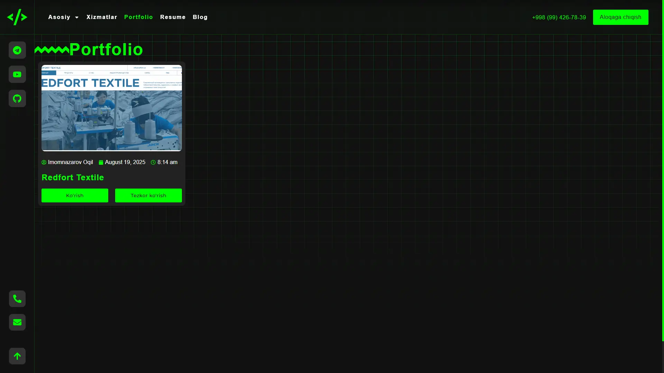
Task: Click the calendar icon beside the date
Action: click(x=101, y=162)
